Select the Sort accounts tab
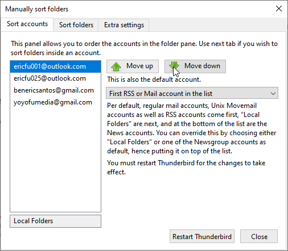Image resolution: width=288 pixels, height=251 pixels. coord(27,24)
